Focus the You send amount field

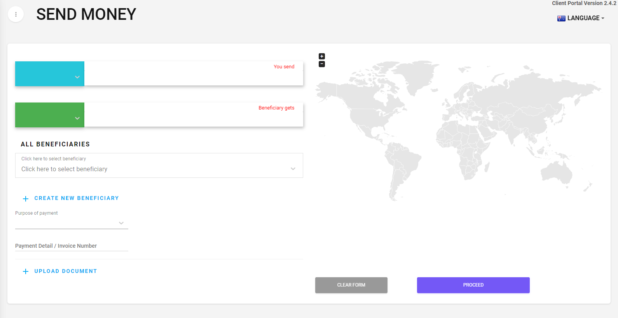pos(194,76)
